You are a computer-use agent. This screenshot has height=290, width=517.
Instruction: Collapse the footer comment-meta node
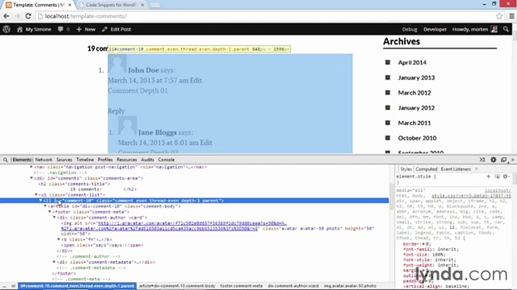[50, 212]
